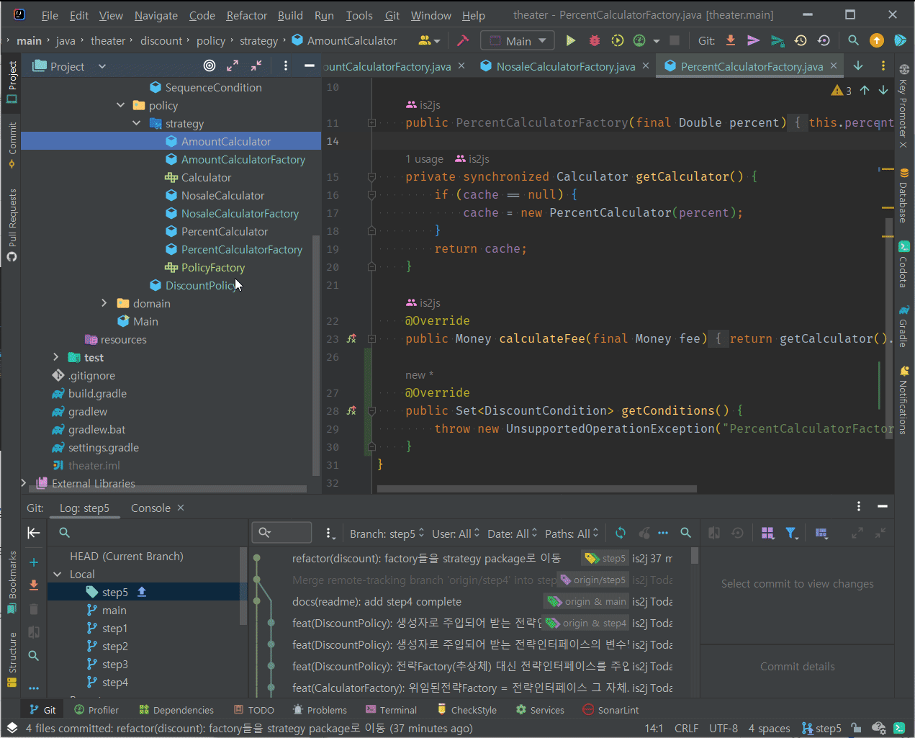Viewport: 915px width, 738px height.
Task: Open Search Everywhere magnifier icon
Action: click(853, 41)
